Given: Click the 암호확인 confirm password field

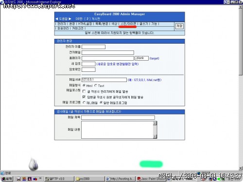Looking at the screenshot, I should coord(88,69).
